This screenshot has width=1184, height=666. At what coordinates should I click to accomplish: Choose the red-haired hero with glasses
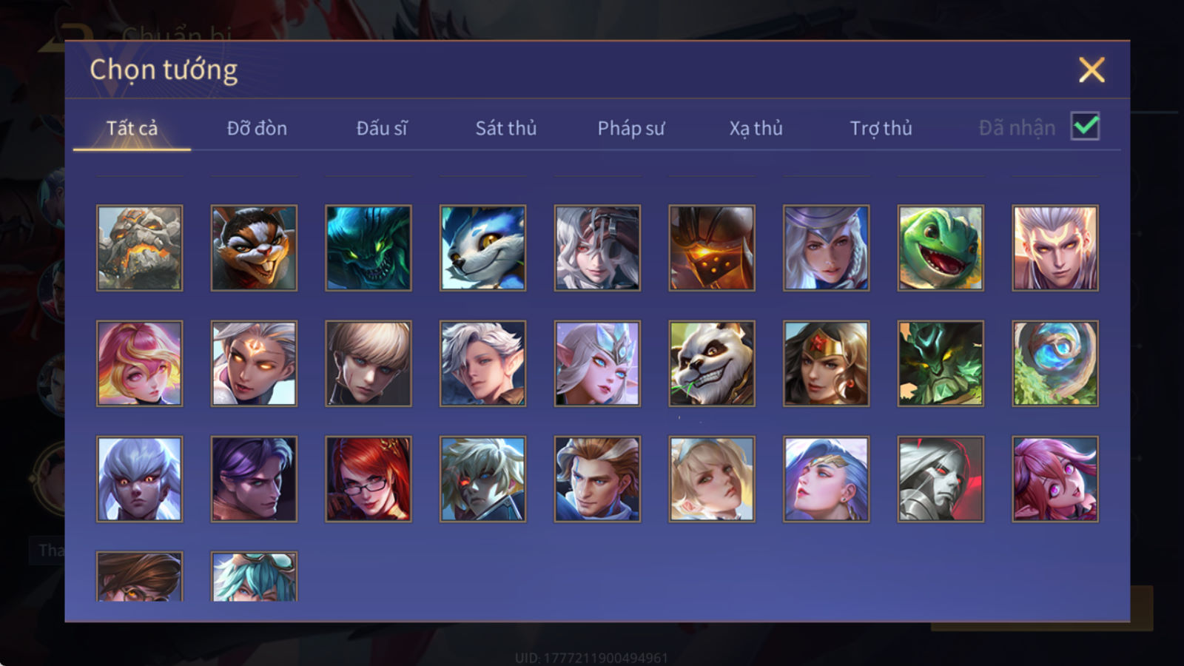pyautogui.click(x=369, y=479)
